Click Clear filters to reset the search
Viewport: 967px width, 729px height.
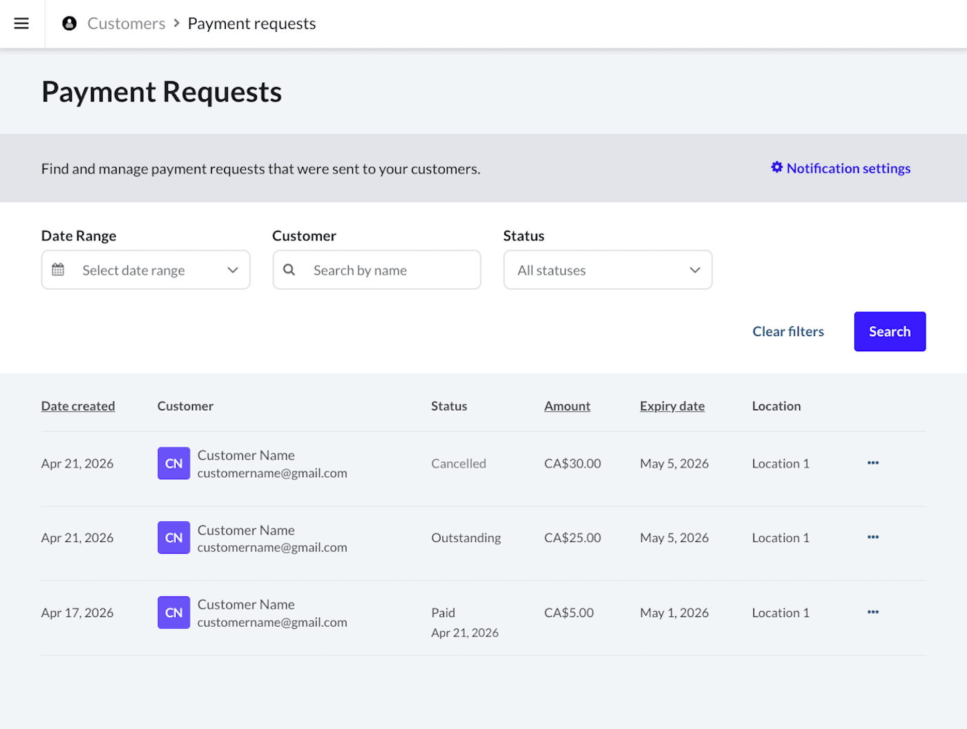788,331
